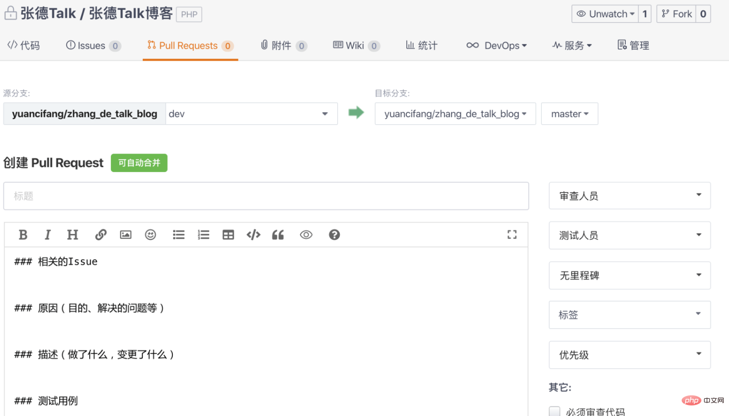The width and height of the screenshot is (729, 416).
Task: Insert a hyperlink in editor
Action: [100, 235]
